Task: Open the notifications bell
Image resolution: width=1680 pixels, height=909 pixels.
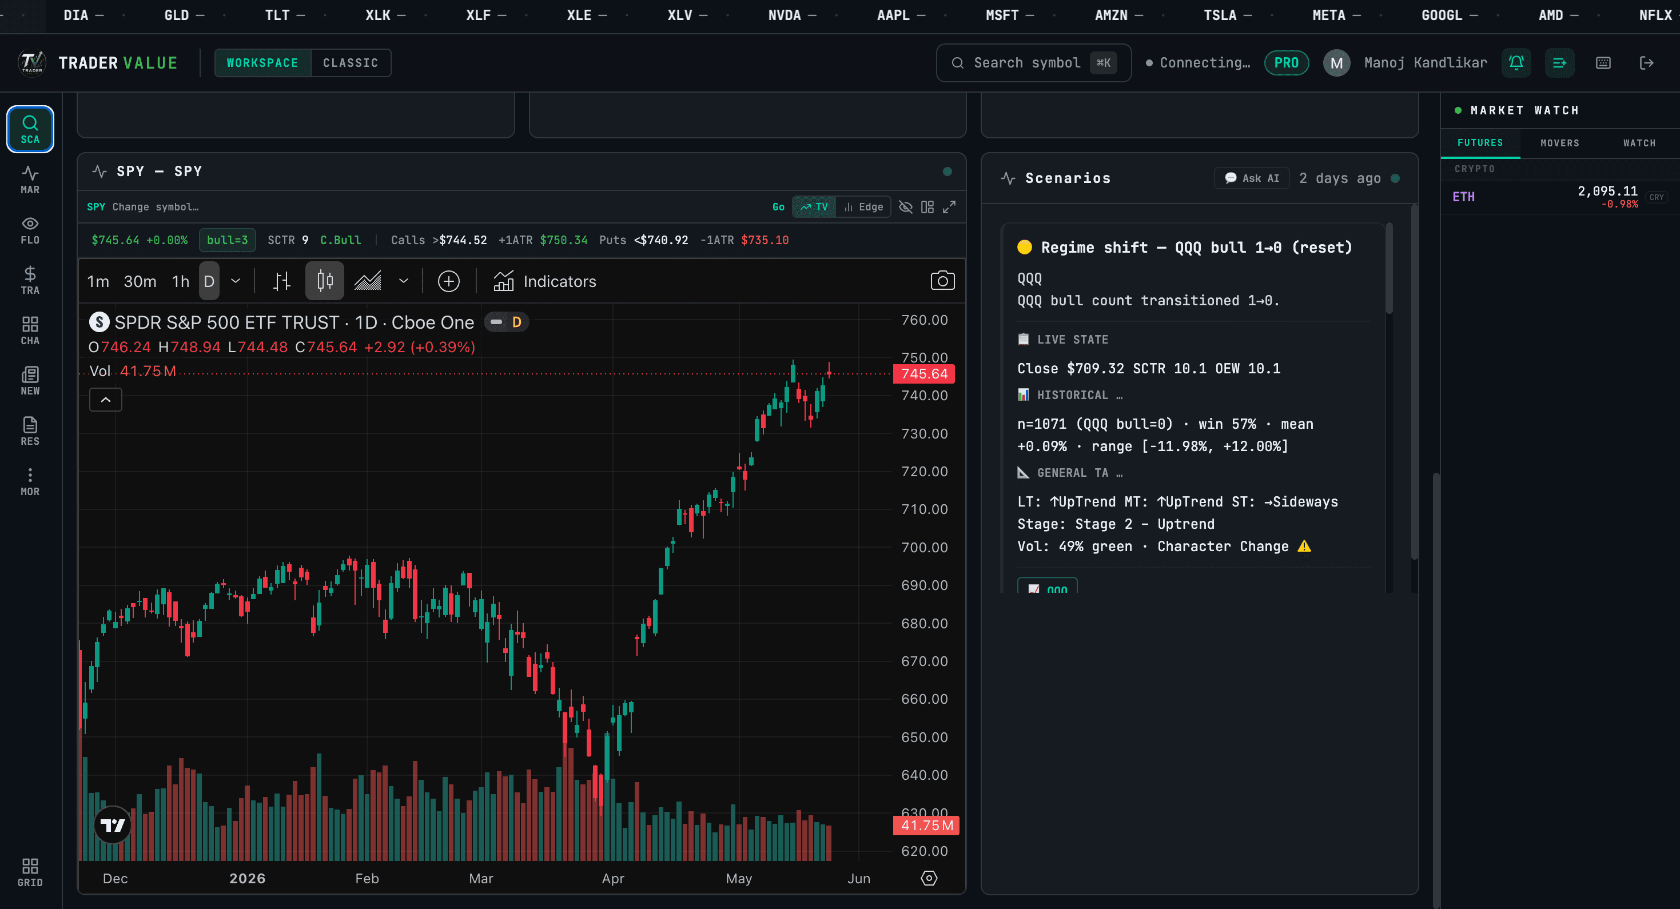Action: (1516, 62)
